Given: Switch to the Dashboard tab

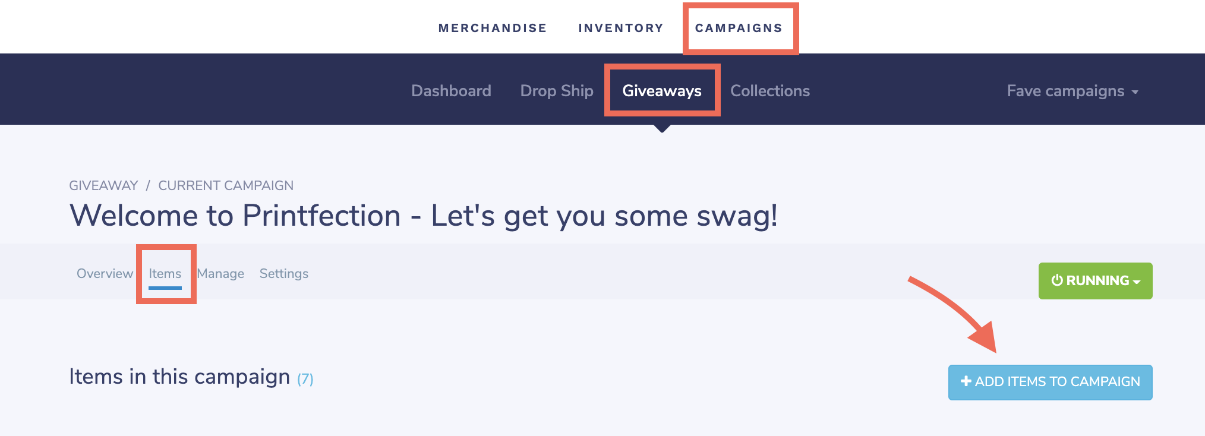Looking at the screenshot, I should [451, 91].
